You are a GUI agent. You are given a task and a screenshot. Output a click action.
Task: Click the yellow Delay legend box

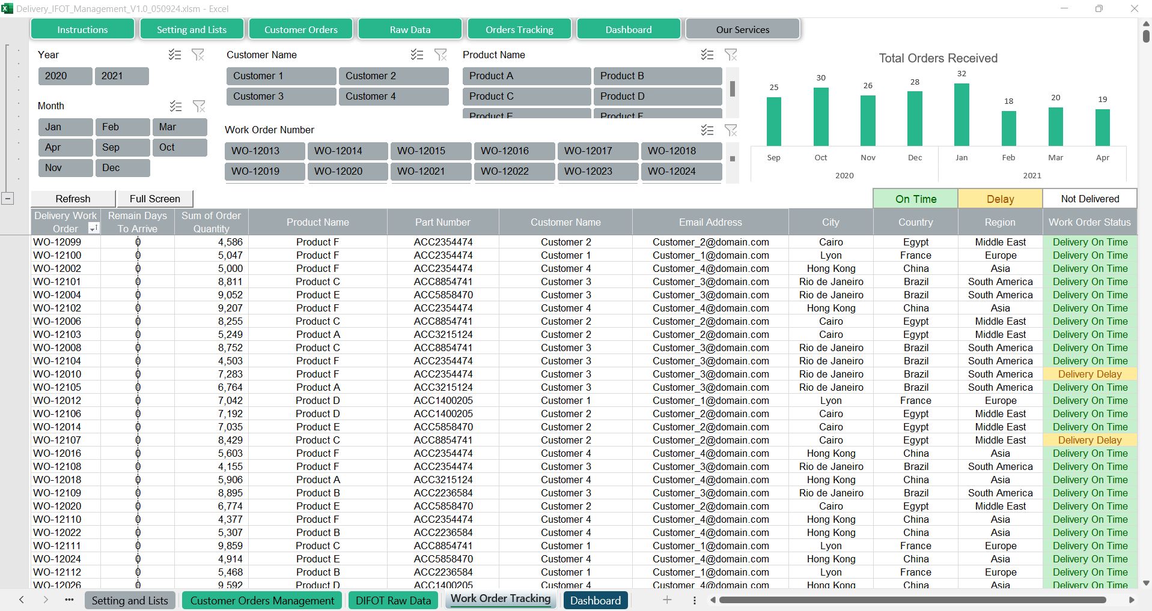[999, 199]
